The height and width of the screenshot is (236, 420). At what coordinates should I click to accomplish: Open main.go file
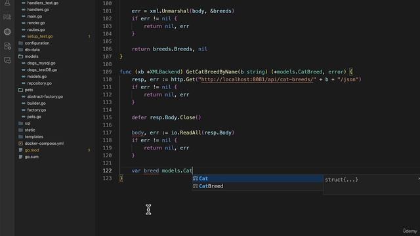point(35,16)
